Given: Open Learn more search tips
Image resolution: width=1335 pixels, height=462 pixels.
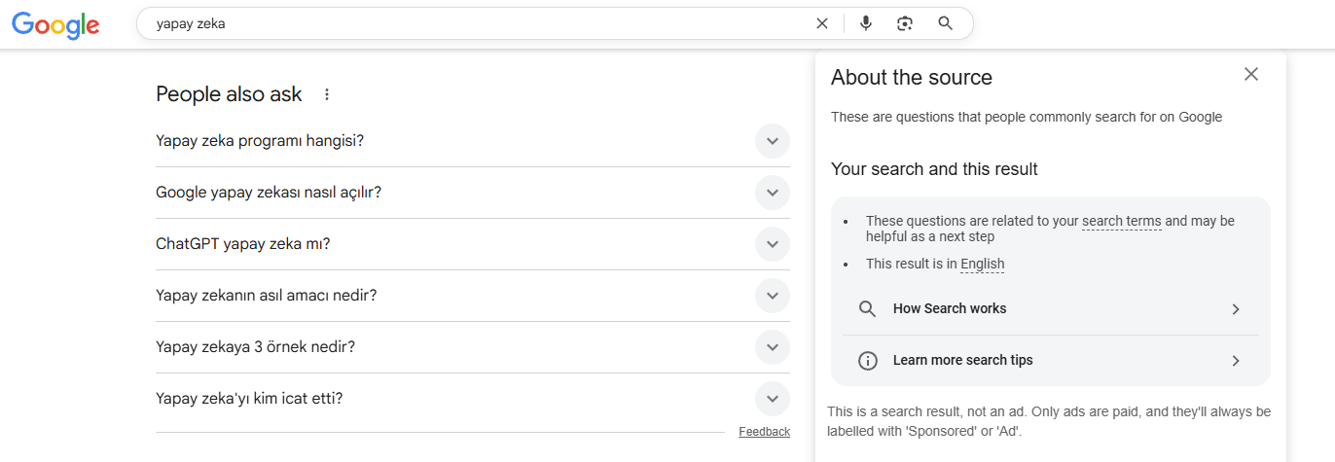Looking at the screenshot, I should (1051, 361).
